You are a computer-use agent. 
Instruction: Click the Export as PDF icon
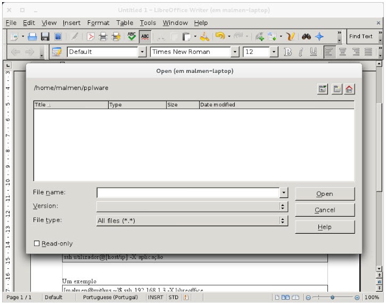click(91, 37)
